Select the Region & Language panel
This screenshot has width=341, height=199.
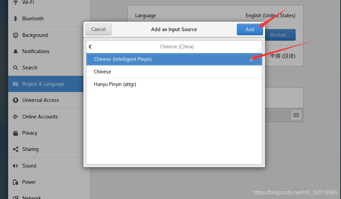point(46,84)
